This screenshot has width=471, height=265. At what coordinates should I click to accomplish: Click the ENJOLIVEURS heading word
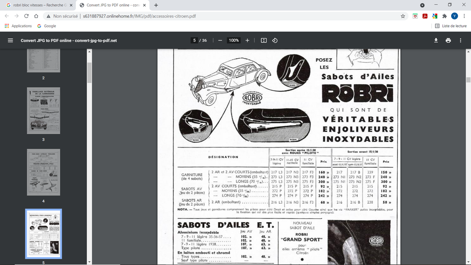[358, 129]
